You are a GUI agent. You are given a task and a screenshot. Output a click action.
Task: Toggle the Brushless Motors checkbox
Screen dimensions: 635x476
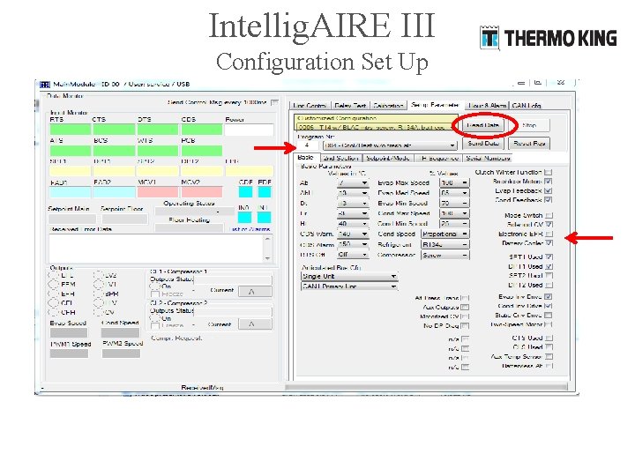tap(549, 182)
